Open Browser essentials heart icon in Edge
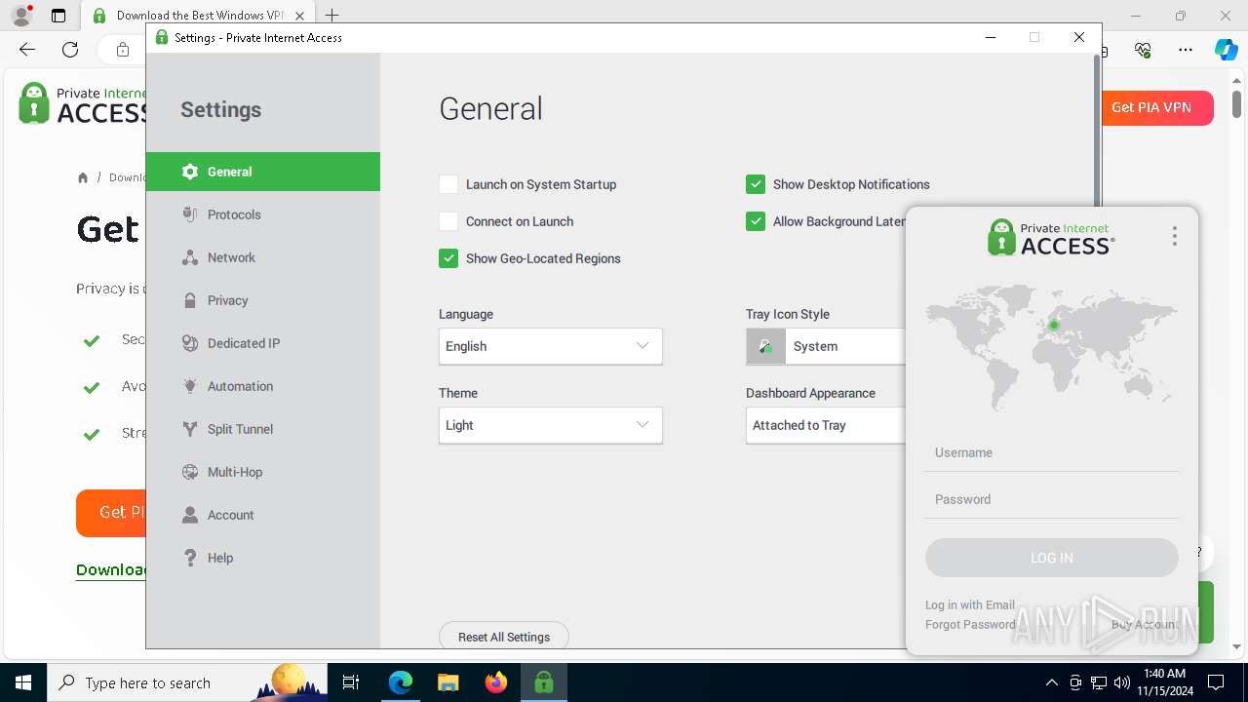 (1143, 50)
